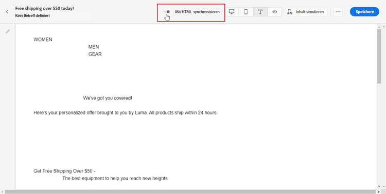Click the email title Free shipping over $50 today!

(45, 8)
